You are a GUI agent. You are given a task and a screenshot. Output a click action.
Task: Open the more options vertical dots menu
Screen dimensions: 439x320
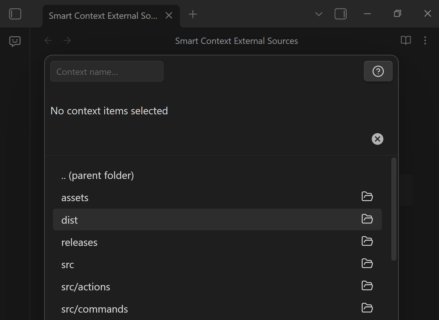(x=425, y=40)
